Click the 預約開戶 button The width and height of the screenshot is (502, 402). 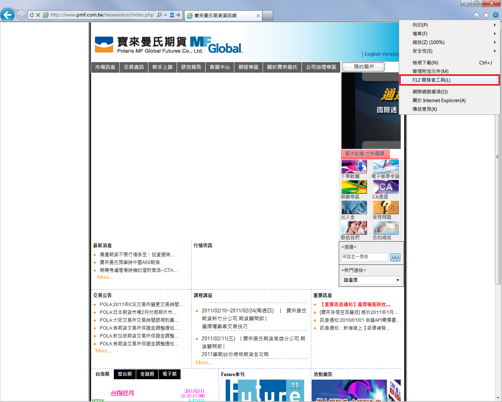363,67
